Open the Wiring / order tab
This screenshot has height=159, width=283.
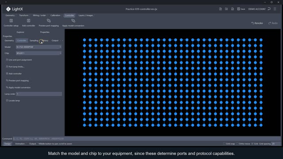(x=39, y=15)
